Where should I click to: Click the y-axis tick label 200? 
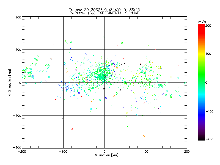click(x=18, y=17)
